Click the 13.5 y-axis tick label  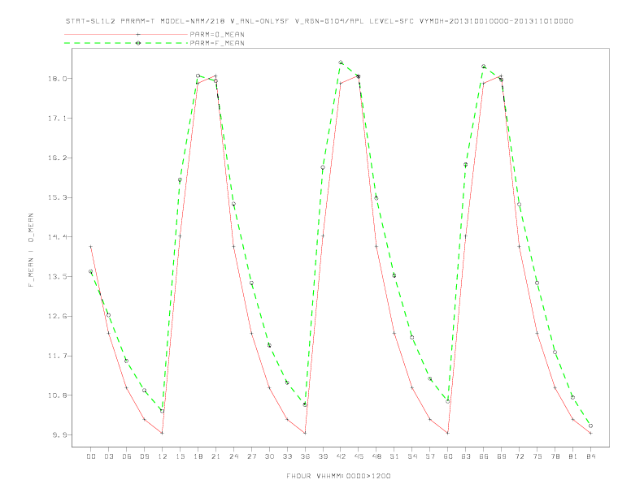[x=58, y=277]
